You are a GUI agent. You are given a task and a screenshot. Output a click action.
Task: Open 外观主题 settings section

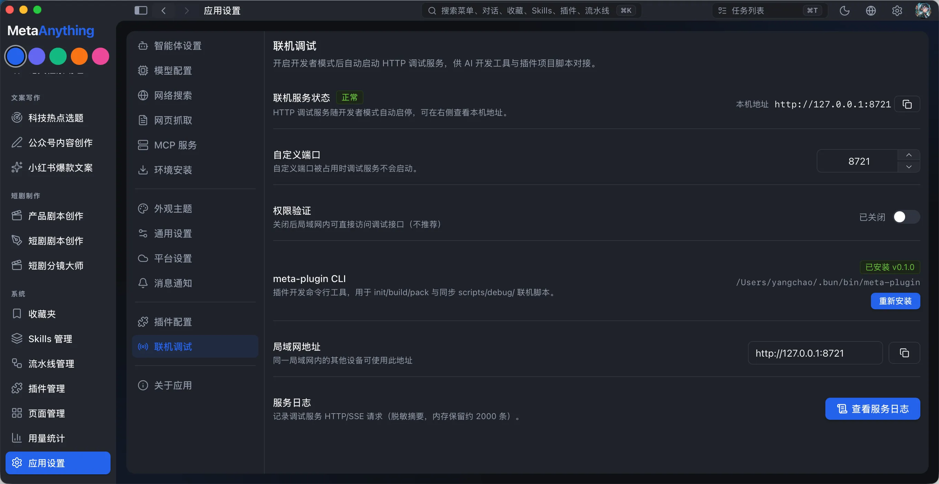point(195,209)
